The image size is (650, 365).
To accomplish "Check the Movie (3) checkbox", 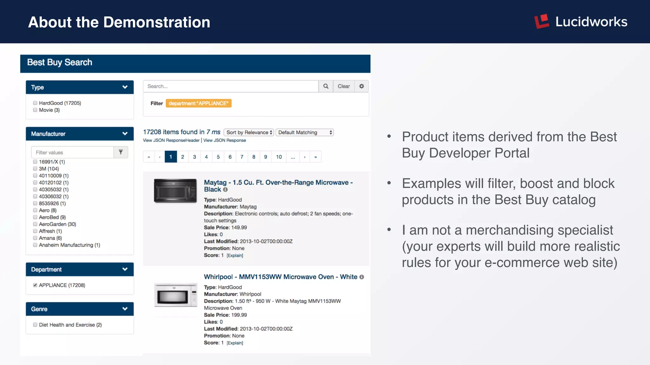I will tap(35, 110).
